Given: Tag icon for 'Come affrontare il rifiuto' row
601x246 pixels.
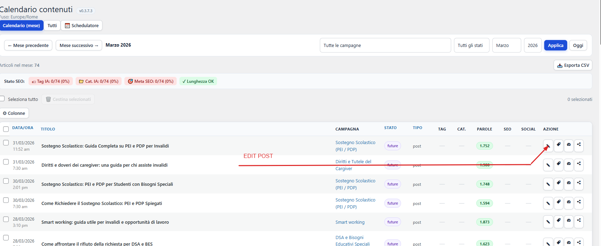Looking at the screenshot, I should coord(558,242).
